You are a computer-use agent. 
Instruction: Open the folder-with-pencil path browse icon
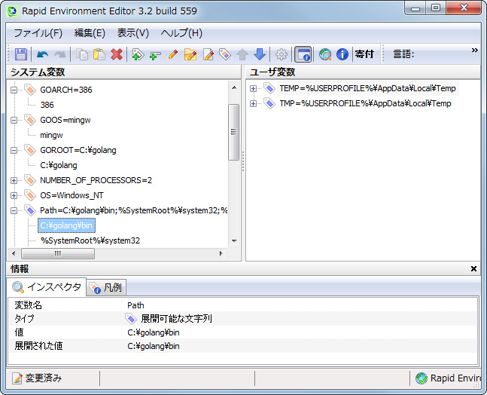(190, 54)
